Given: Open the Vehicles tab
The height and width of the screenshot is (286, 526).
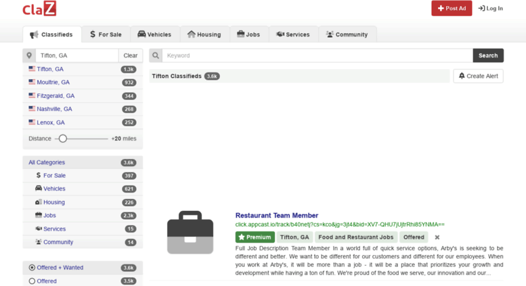Looking at the screenshot, I should (x=154, y=34).
